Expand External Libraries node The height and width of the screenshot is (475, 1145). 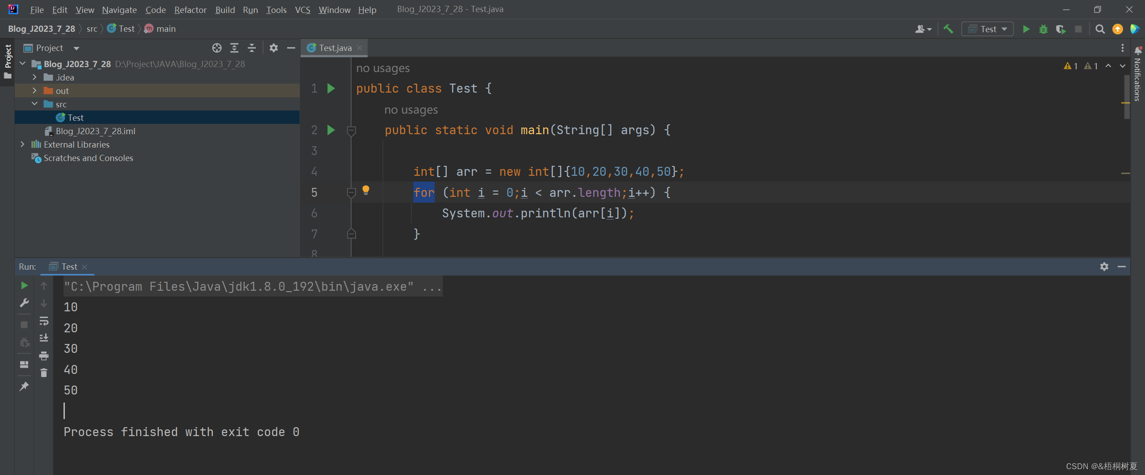pyautogui.click(x=22, y=144)
